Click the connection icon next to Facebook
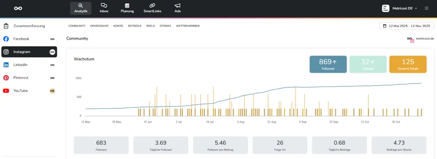 click(x=52, y=39)
